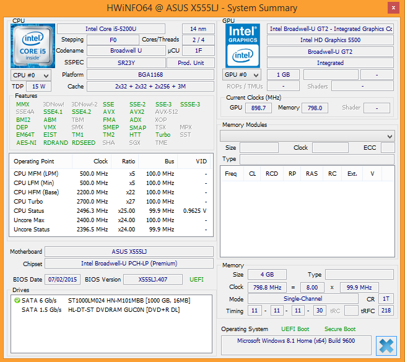This screenshot has height=362, width=405.
Task: Select the CPU Status row
Action: click(x=111, y=211)
